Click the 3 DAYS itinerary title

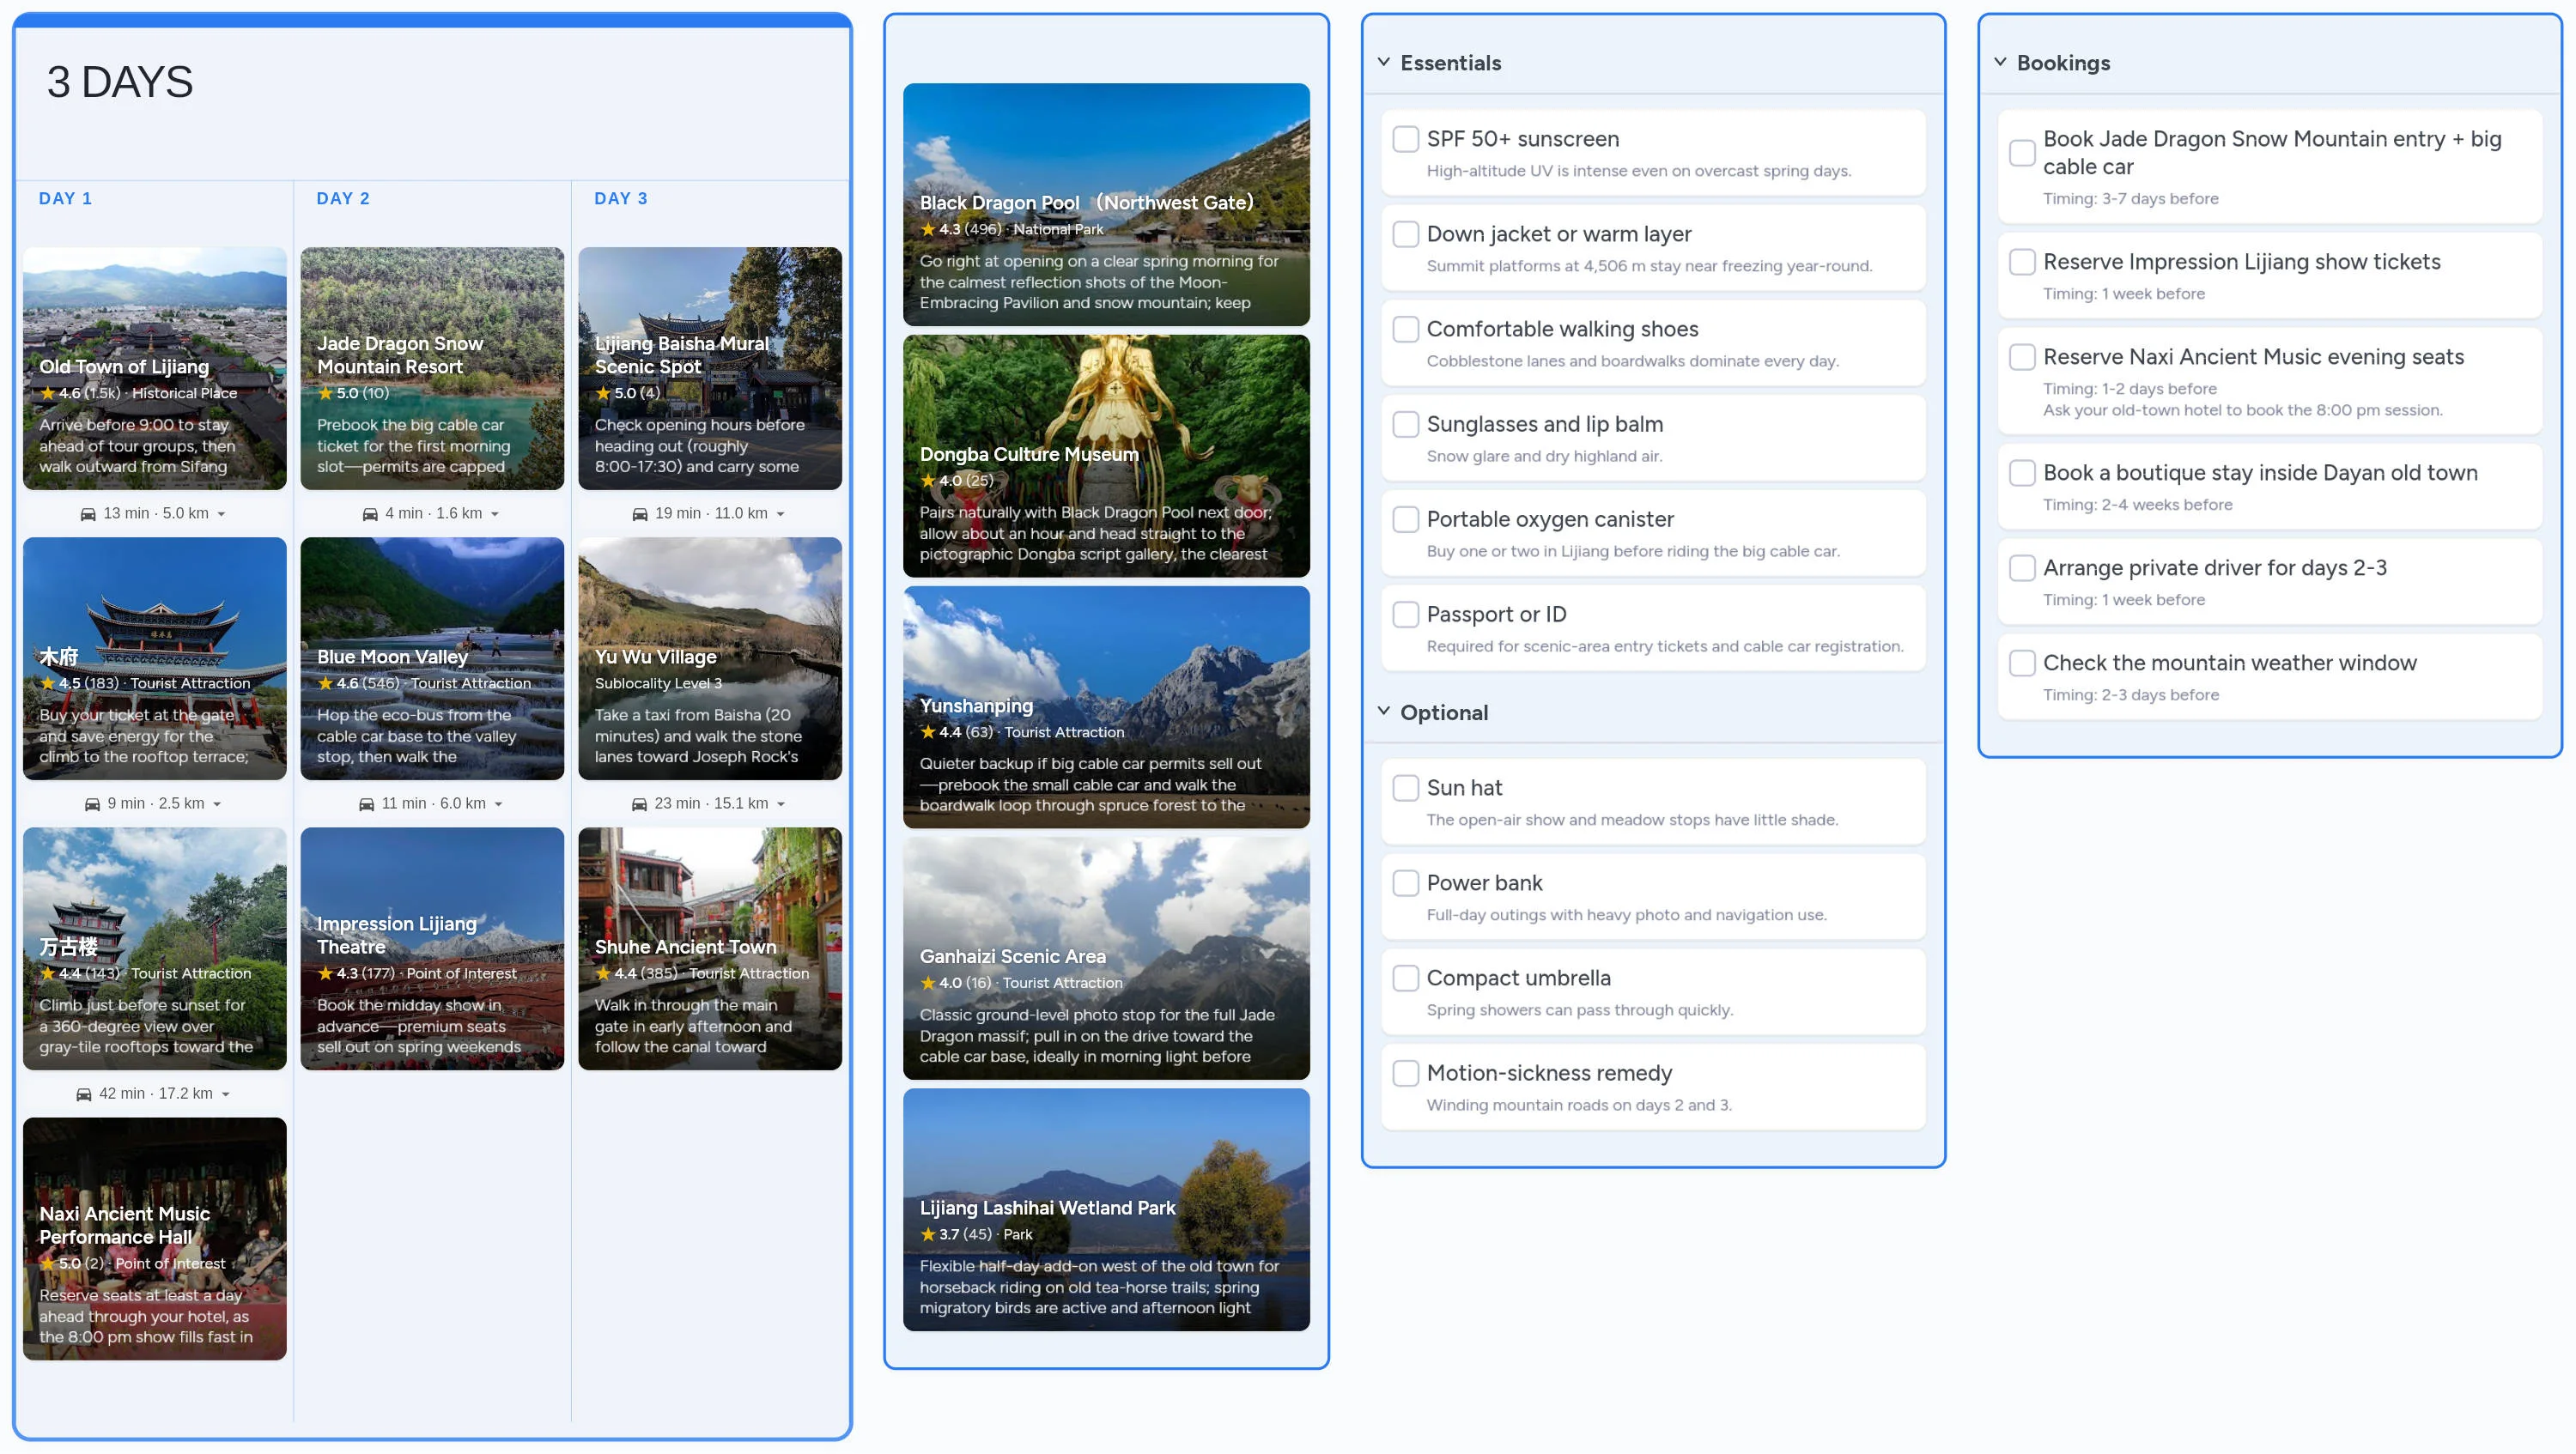120,82
